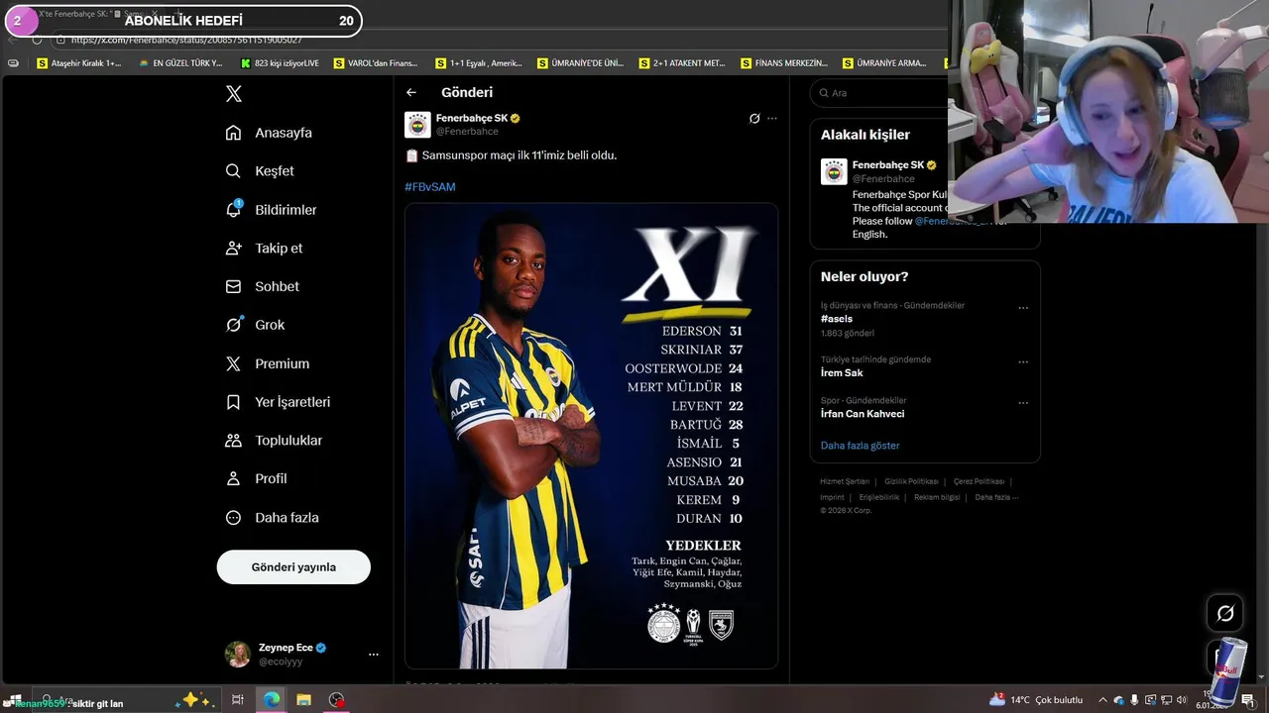
Task: Open the ÜMRANİYE ARMA... bookmark
Action: coord(884,63)
